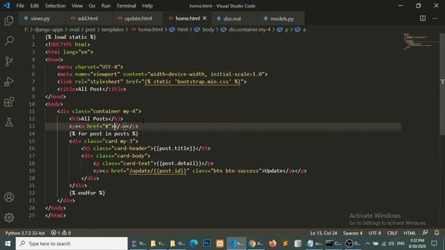Viewport: 445px width, 250px height.
Task: Open the Accounts icon menu
Action: [x=9, y=197]
